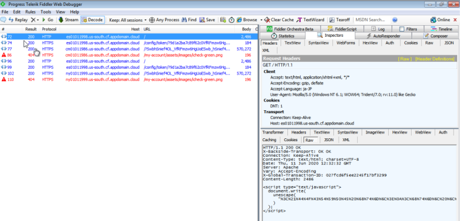Click the Tearoff button

tap(340, 20)
